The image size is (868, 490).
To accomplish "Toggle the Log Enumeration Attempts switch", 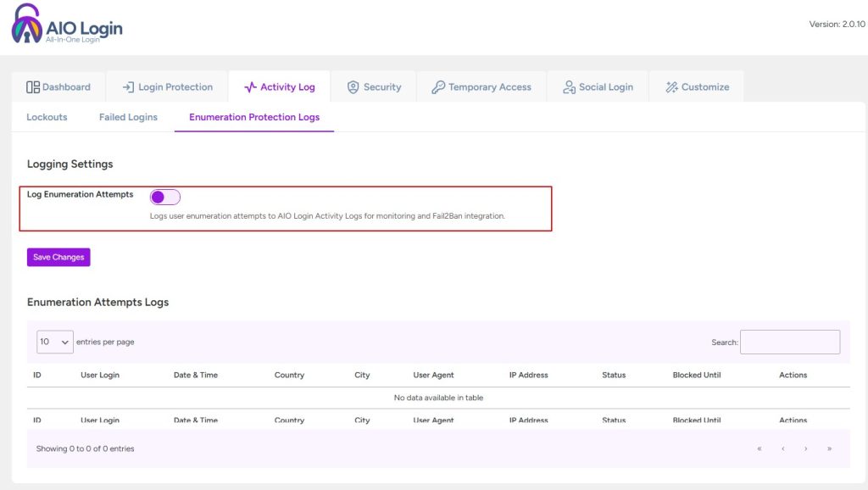I will click(x=165, y=198).
